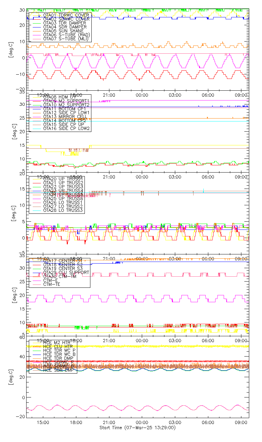The height and width of the screenshot is (442, 262).
Task: Click the OTA04 SDR DAMPER legend label
Action: coord(65,27)
